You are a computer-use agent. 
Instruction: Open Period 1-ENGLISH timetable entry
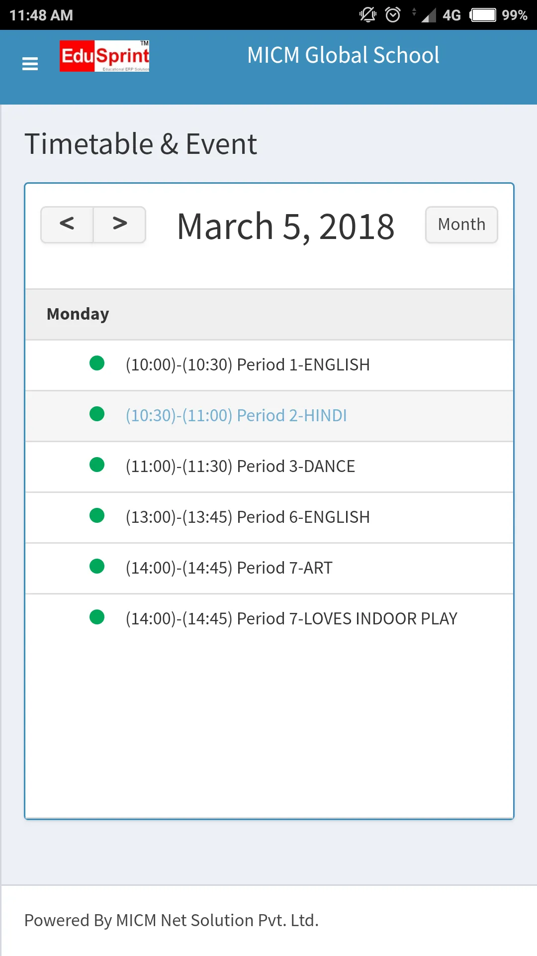pyautogui.click(x=248, y=364)
